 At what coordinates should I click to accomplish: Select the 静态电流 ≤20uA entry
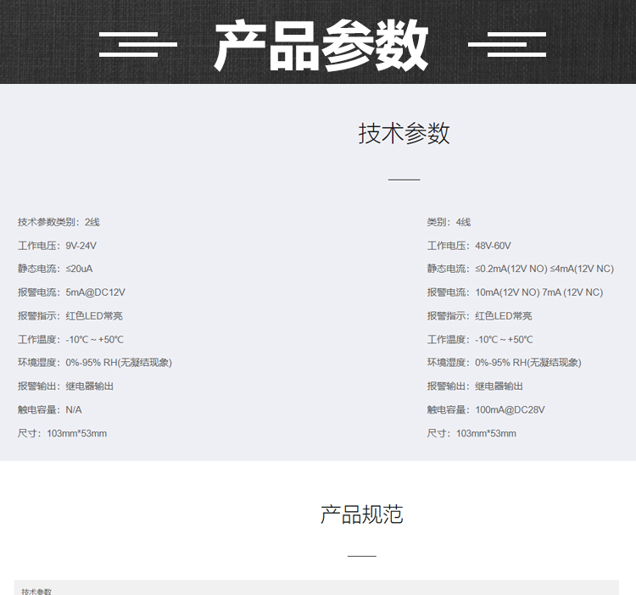tap(55, 269)
